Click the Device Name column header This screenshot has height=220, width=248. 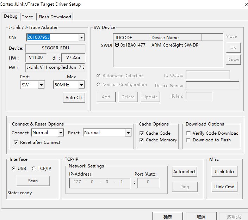175,37
